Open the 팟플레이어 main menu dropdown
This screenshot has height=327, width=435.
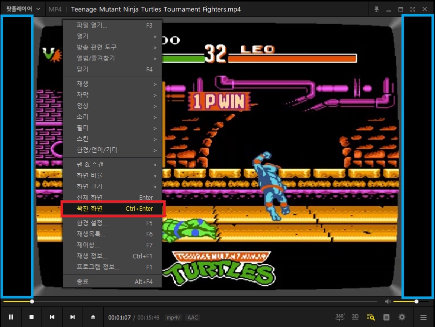pos(24,9)
